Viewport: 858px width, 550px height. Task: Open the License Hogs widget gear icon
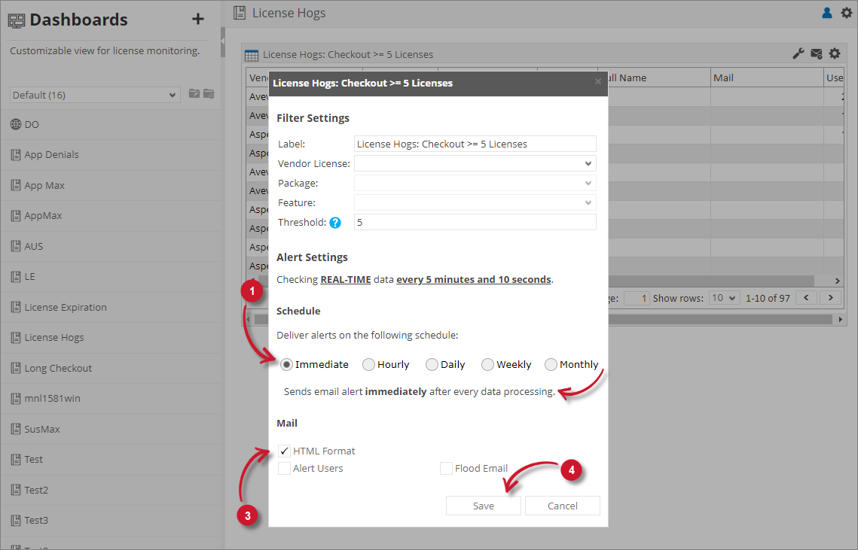(x=835, y=53)
